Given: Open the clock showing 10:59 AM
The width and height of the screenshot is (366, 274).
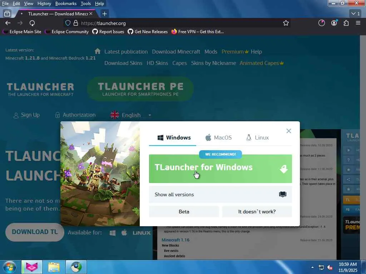Looking at the screenshot, I should coord(347,267).
